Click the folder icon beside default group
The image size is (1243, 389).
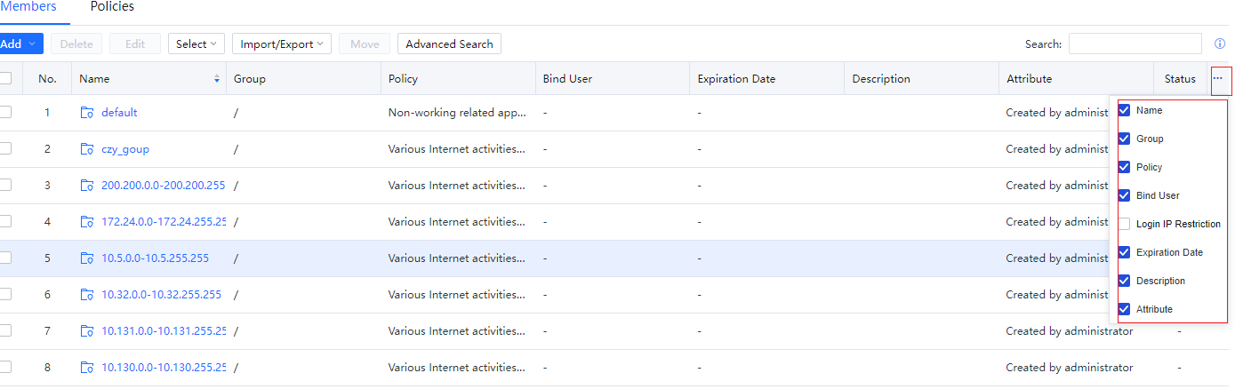(x=87, y=113)
